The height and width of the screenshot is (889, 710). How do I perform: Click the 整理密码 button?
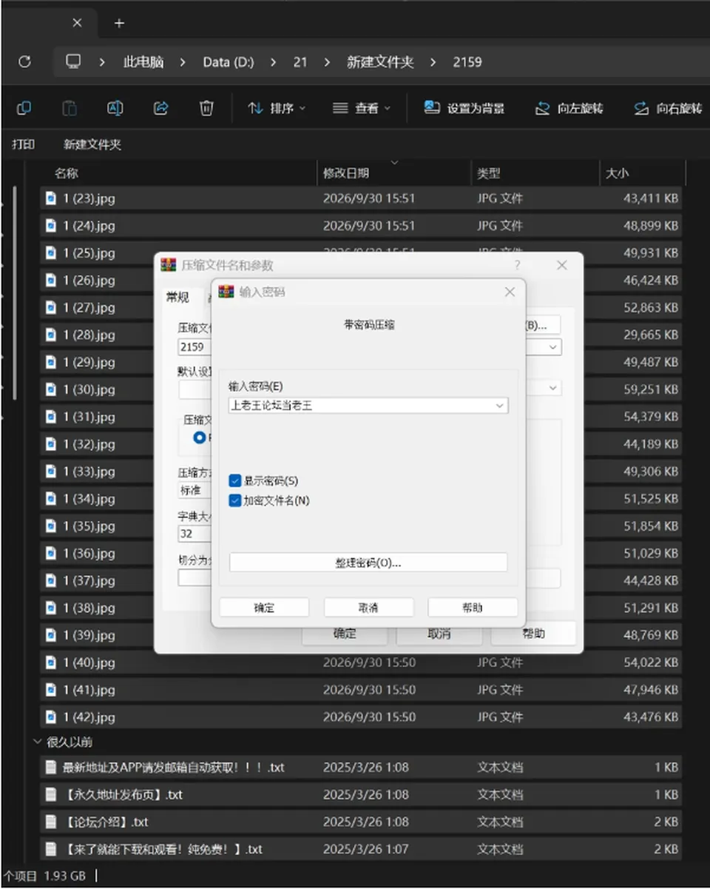368,563
